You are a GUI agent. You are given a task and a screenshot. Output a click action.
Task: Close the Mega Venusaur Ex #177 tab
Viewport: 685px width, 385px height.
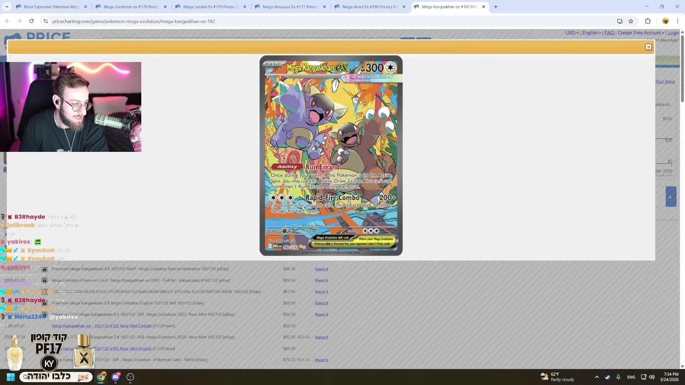coord(324,7)
